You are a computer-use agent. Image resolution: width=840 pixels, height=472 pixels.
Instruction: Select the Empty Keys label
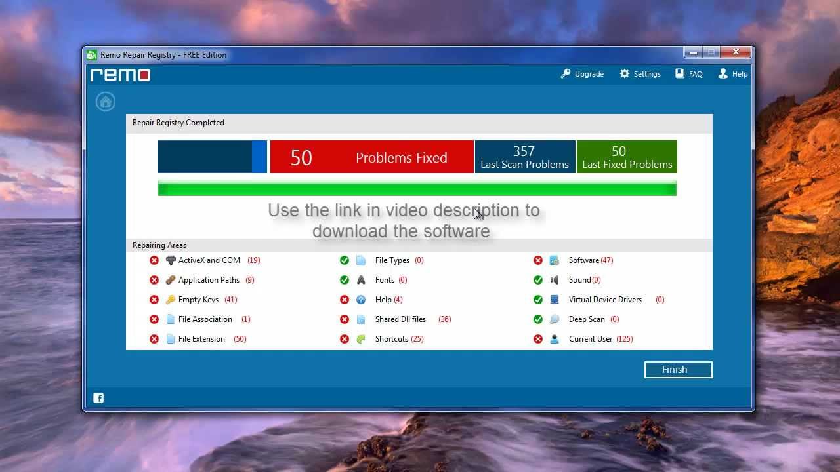click(x=198, y=300)
